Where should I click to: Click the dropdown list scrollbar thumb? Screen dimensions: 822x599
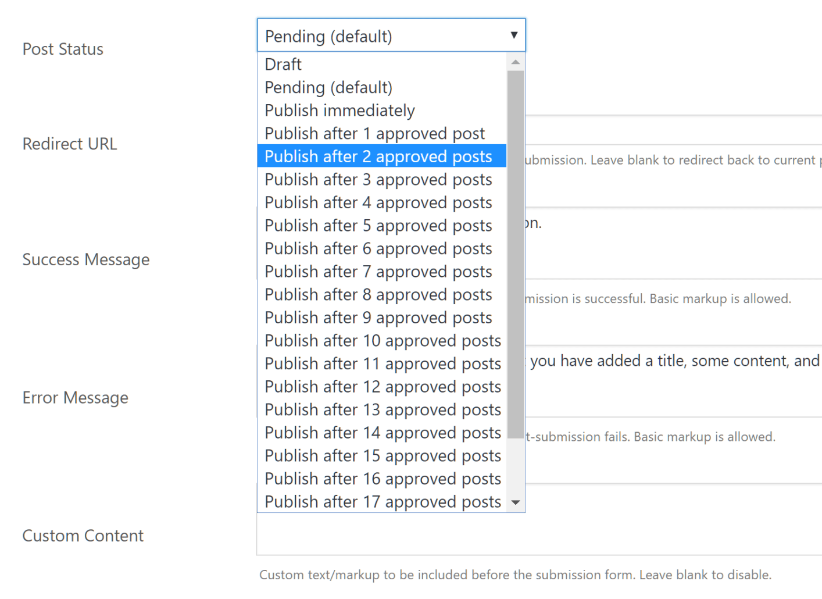coord(516,254)
